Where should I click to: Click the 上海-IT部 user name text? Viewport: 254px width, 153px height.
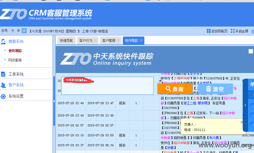pos(95,31)
